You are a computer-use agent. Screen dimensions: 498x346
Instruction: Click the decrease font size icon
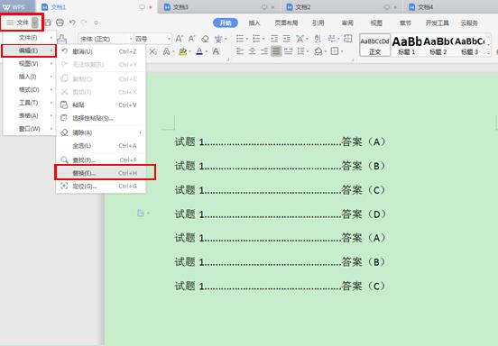(x=191, y=39)
